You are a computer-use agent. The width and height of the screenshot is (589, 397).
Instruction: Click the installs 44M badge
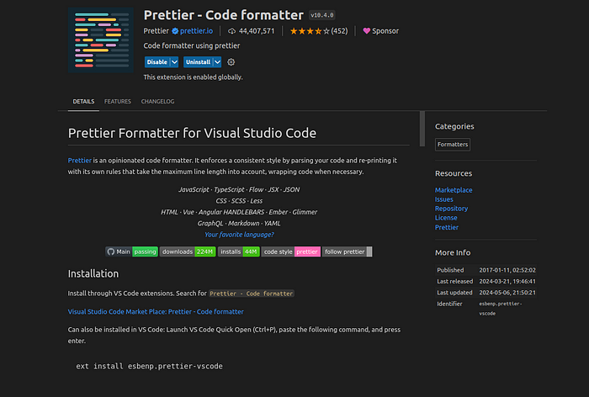click(x=238, y=251)
